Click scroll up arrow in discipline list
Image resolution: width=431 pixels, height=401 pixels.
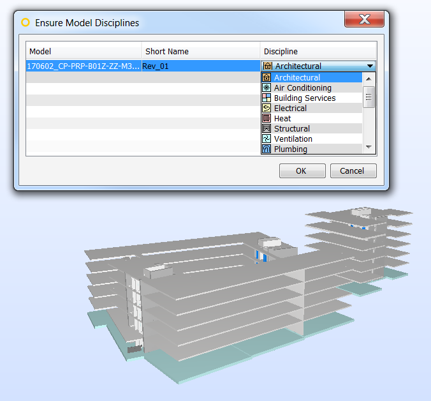pos(369,79)
